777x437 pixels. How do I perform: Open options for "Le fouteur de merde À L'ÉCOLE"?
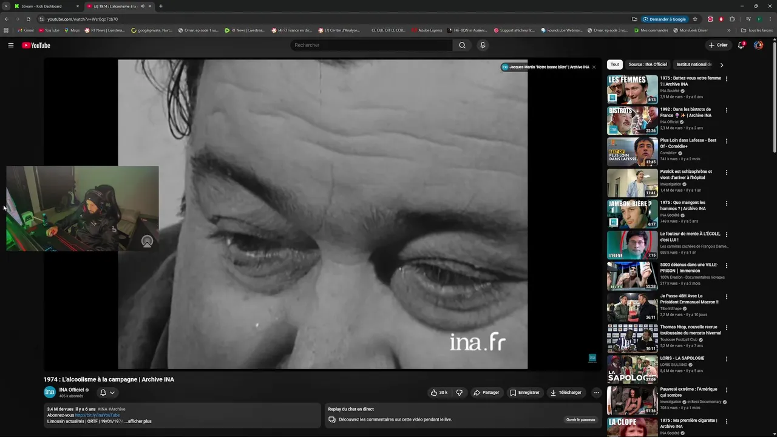click(x=726, y=234)
